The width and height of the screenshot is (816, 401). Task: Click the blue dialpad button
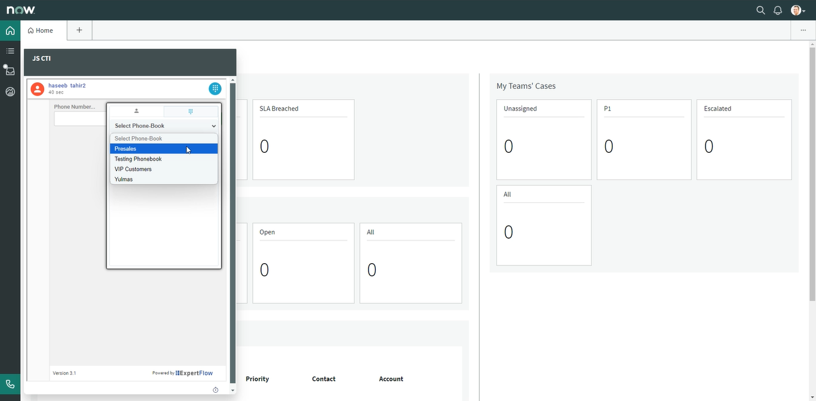tap(215, 88)
